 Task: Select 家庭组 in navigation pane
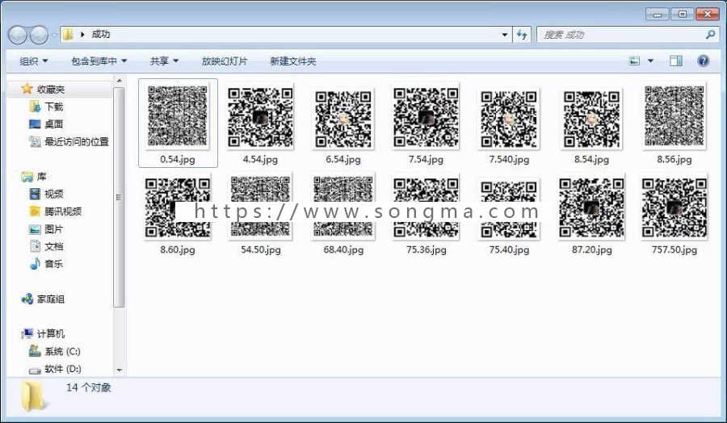pyautogui.click(x=51, y=299)
